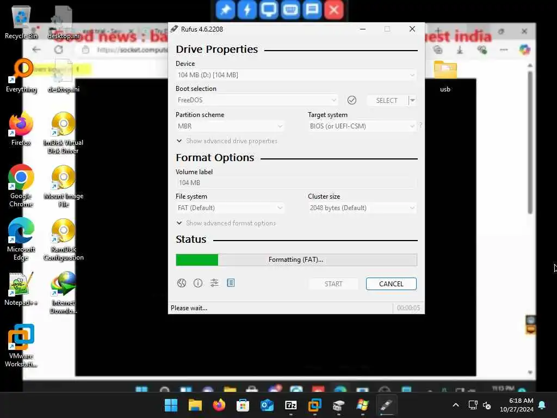Image resolution: width=557 pixels, height=418 pixels.
Task: Click the Formatting (FAT) progress bar
Action: pos(296,260)
